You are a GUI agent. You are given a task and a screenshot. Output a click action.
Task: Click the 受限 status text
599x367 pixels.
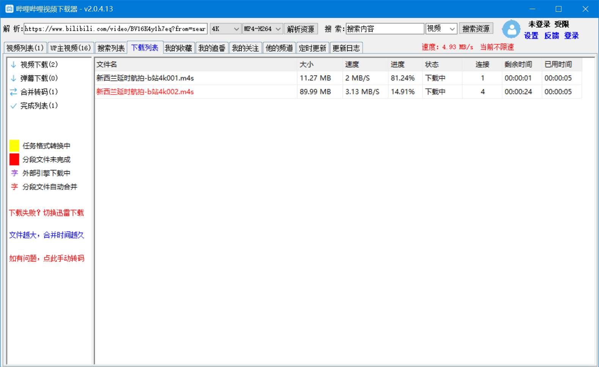pos(561,24)
